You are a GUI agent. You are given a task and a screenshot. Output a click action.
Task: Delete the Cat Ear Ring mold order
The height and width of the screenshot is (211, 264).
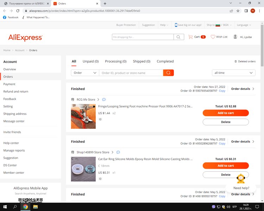[x=226, y=174]
